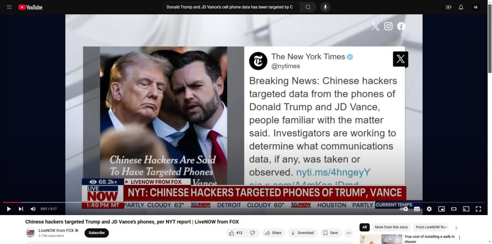The image size is (492, 244).
Task: Select the 'All' filter chip
Action: click(x=364, y=227)
